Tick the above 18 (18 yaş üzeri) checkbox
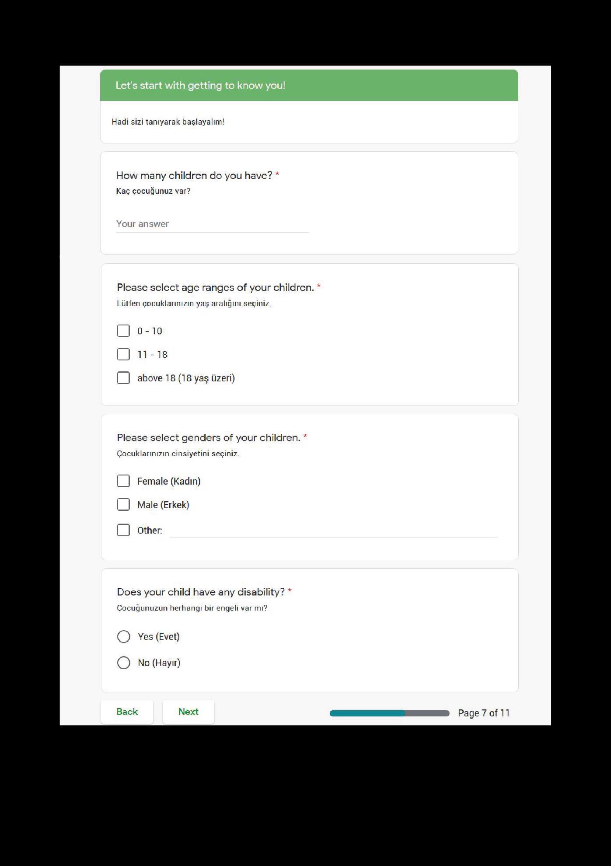 tap(123, 378)
